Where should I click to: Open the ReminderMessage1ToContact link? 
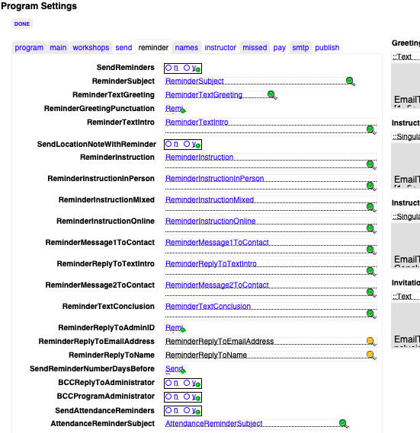(x=217, y=242)
